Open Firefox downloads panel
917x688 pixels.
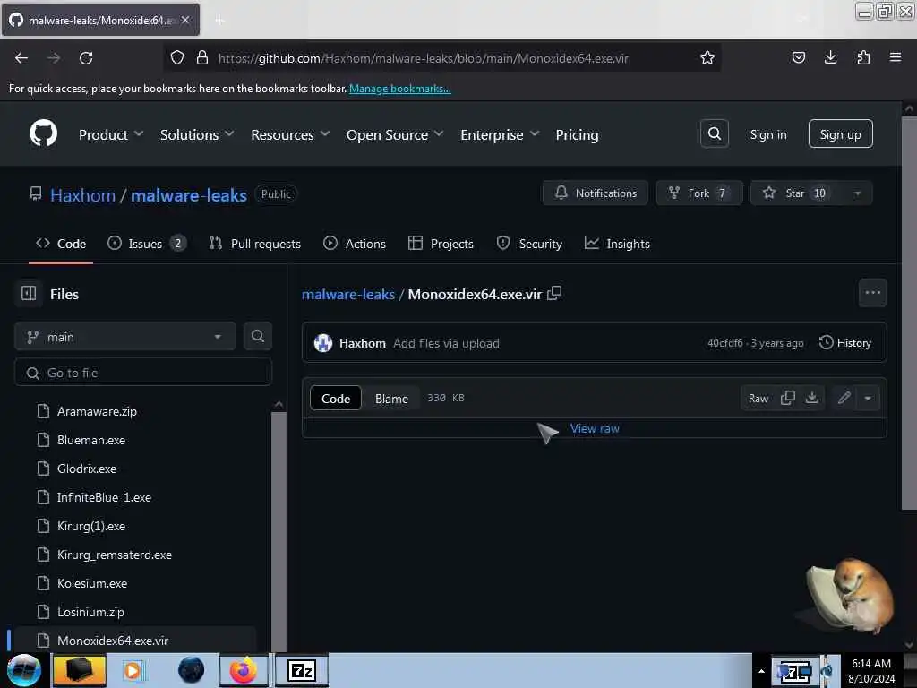point(830,57)
